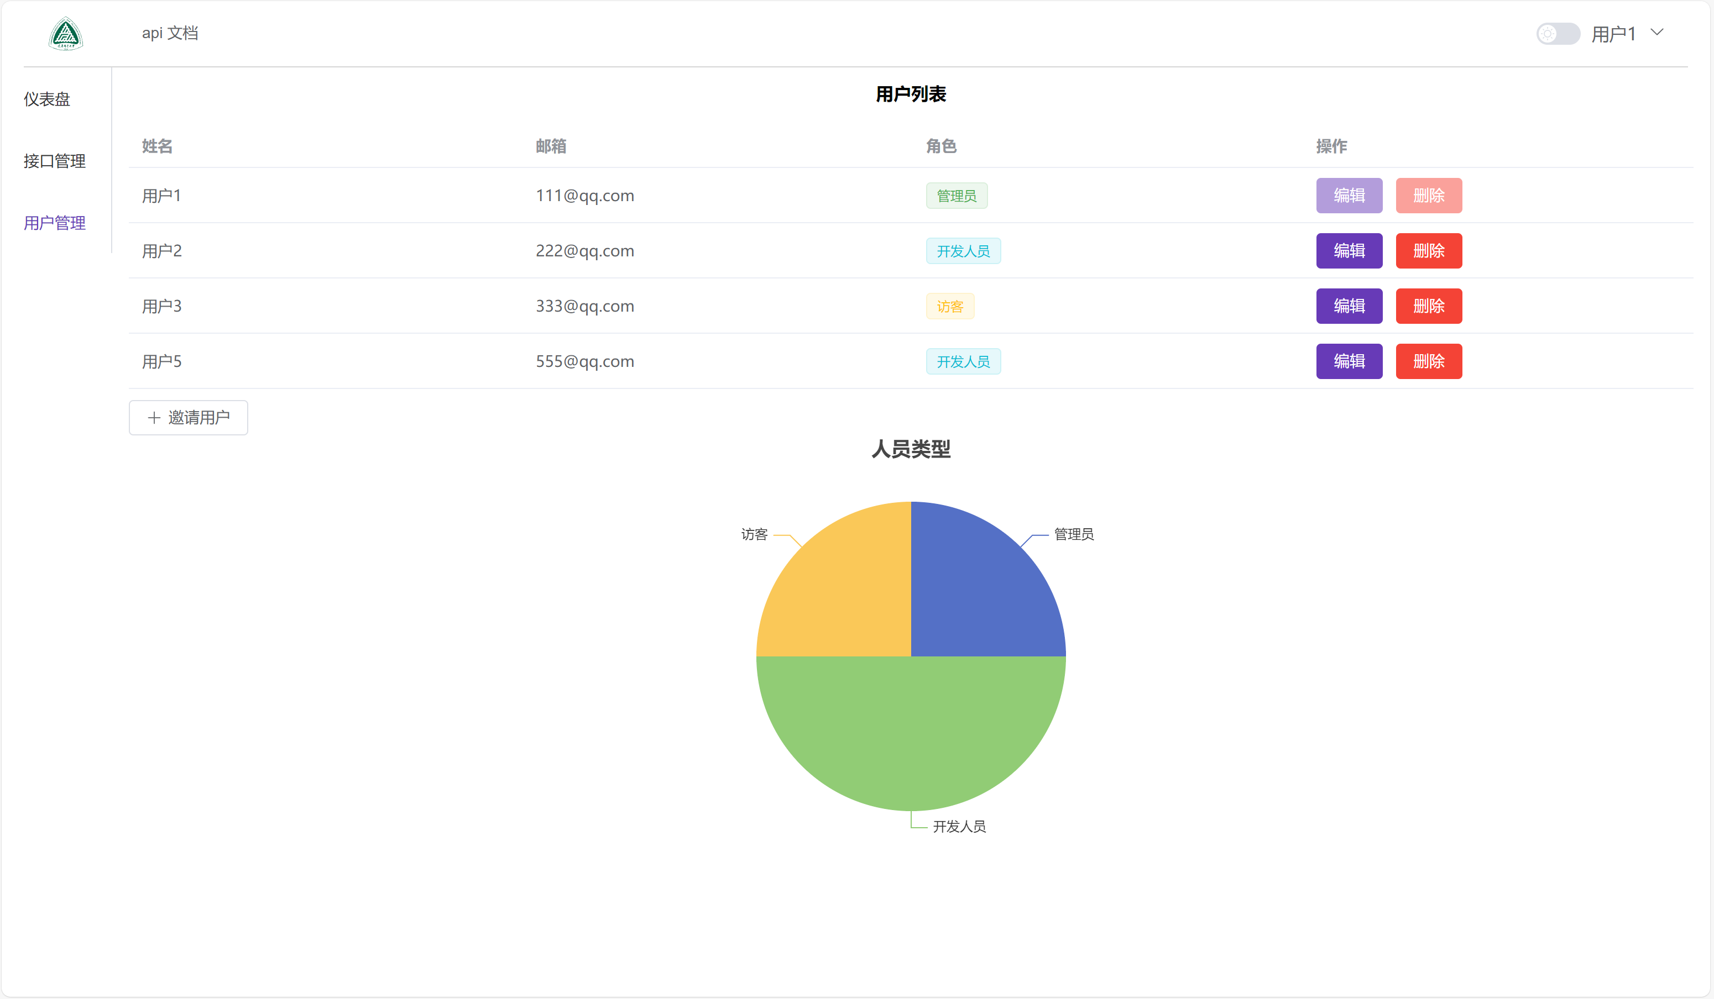1714x999 pixels.
Task: Go to 接口管理 in the sidebar
Action: point(54,161)
